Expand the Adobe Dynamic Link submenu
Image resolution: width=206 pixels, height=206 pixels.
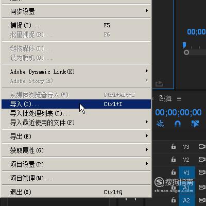tap(76, 72)
